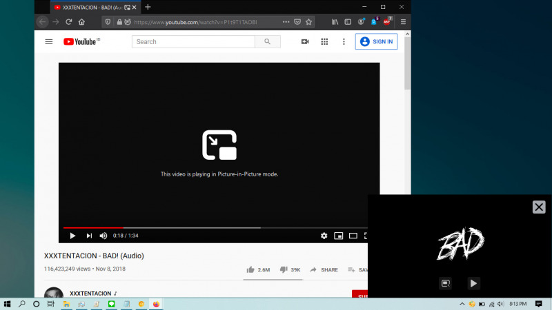Save the page to Pocket
This screenshot has height=310, width=552.
coord(297,22)
